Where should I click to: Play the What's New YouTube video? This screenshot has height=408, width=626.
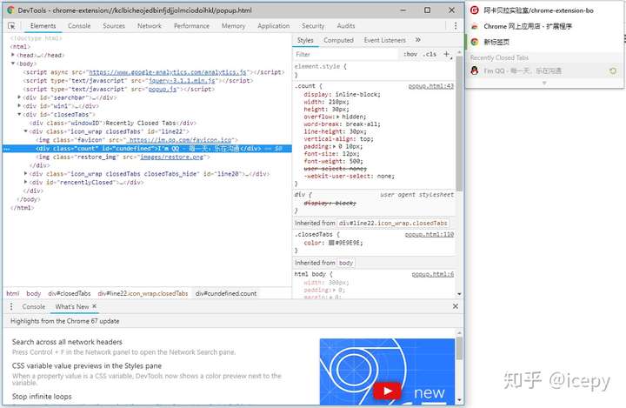point(387,391)
